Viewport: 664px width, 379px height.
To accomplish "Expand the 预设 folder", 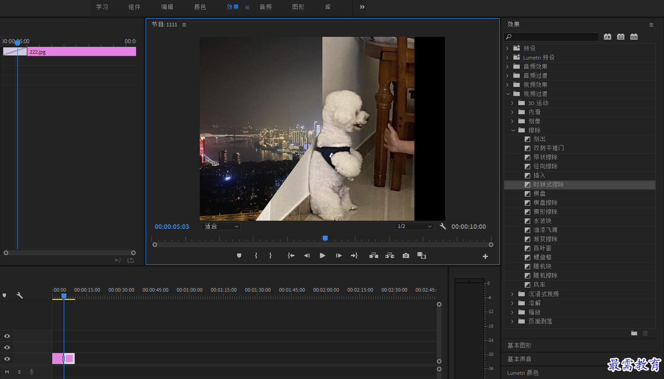I will (507, 48).
